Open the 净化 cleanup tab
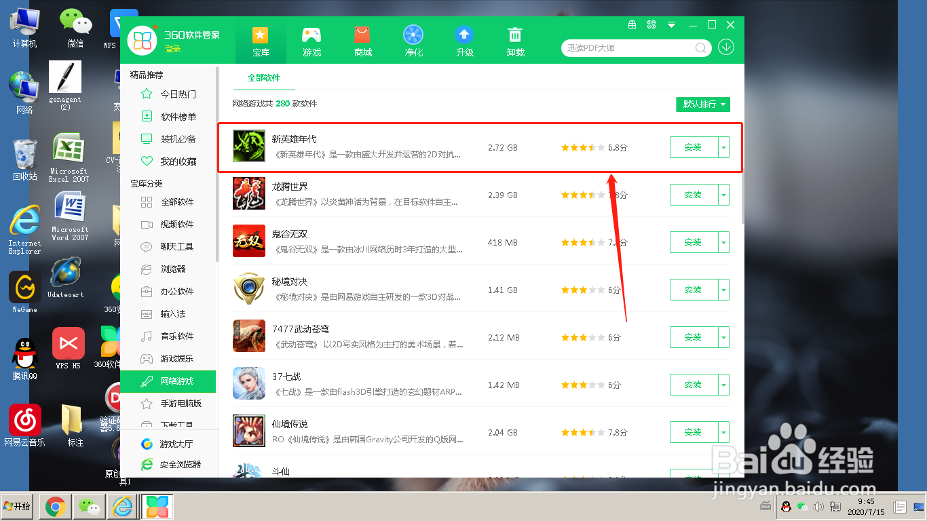The height and width of the screenshot is (521, 927). click(x=413, y=35)
